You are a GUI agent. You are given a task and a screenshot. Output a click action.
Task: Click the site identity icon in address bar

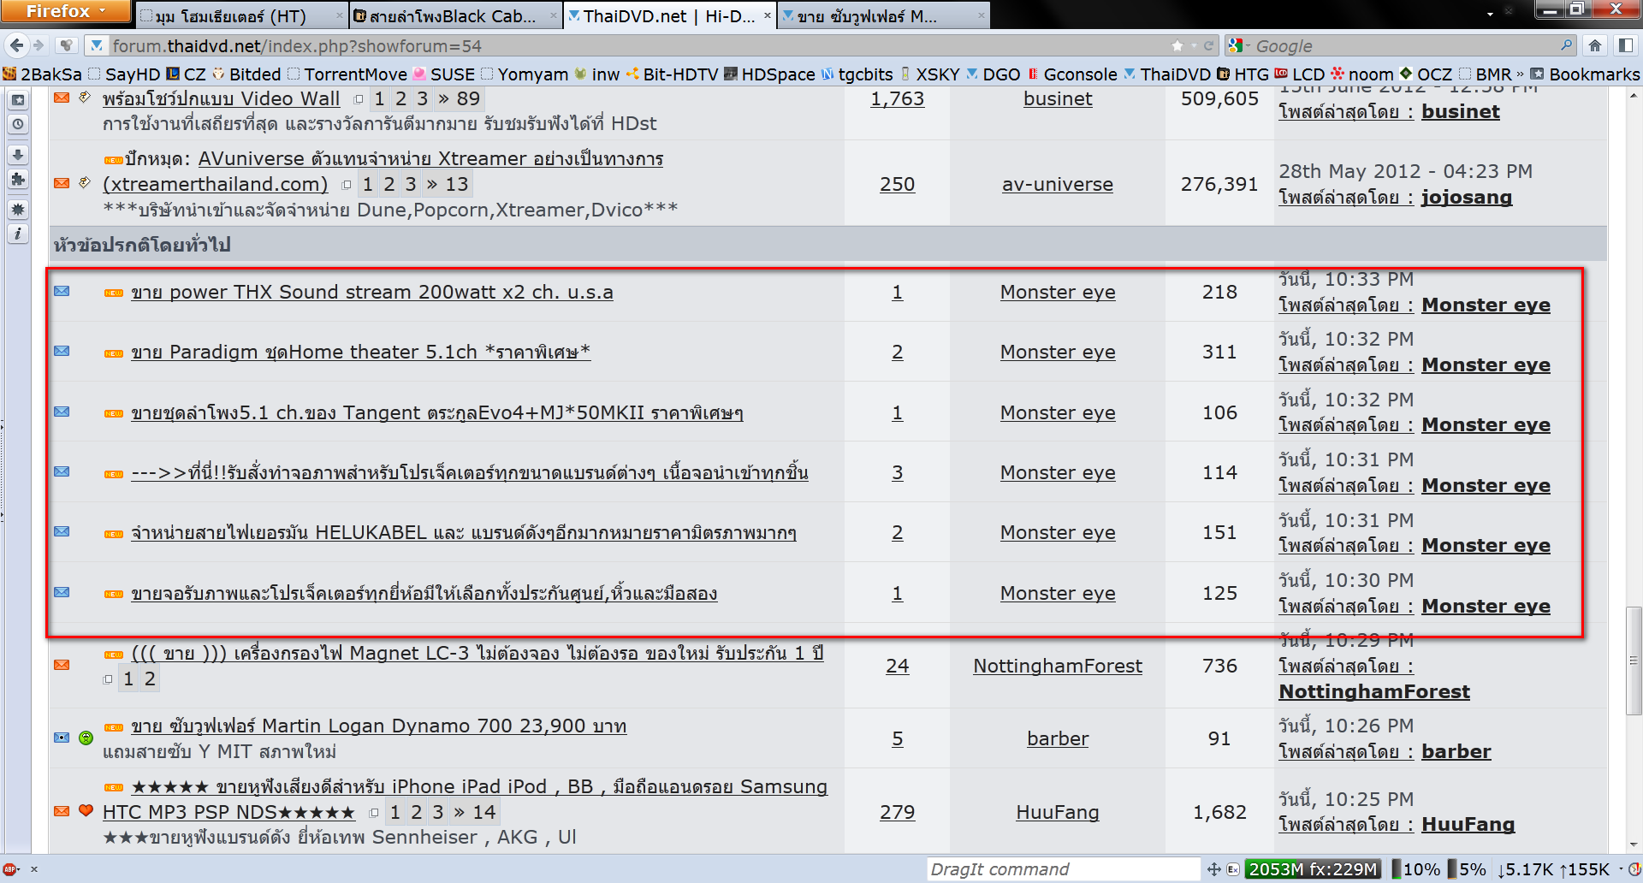97,45
